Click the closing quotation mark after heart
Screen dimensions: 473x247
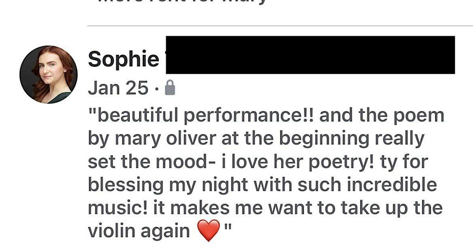[227, 227]
